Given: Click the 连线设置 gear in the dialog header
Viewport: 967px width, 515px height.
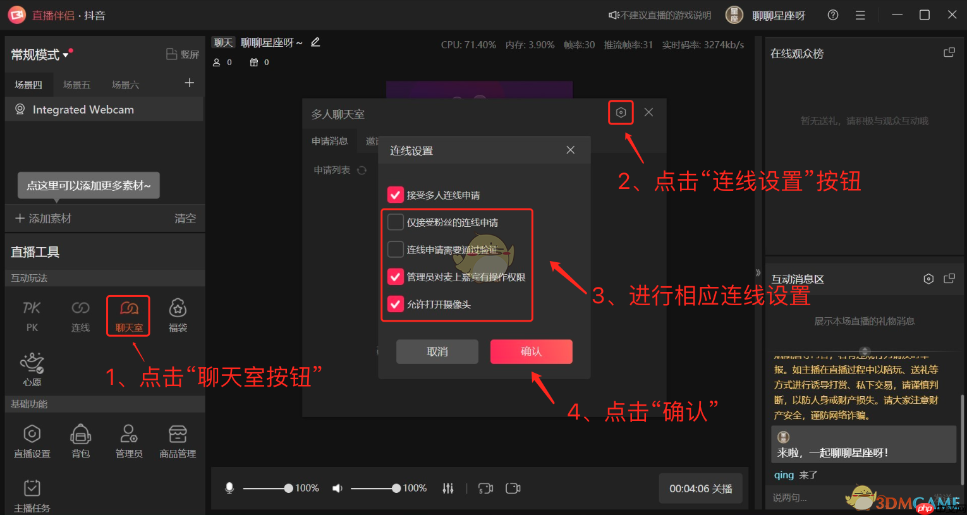Looking at the screenshot, I should [x=620, y=112].
